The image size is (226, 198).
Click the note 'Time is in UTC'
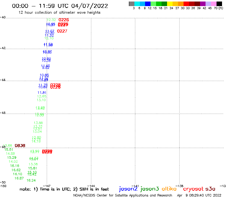click(x=55, y=189)
